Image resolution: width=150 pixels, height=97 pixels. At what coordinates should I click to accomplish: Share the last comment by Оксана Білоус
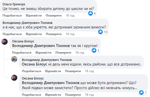click(x=73, y=95)
